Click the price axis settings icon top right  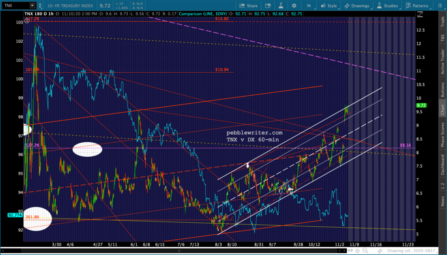point(420,14)
